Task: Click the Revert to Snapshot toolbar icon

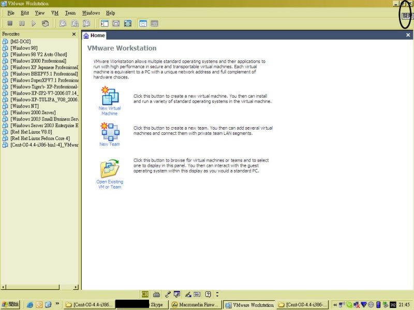Action: 75,23
